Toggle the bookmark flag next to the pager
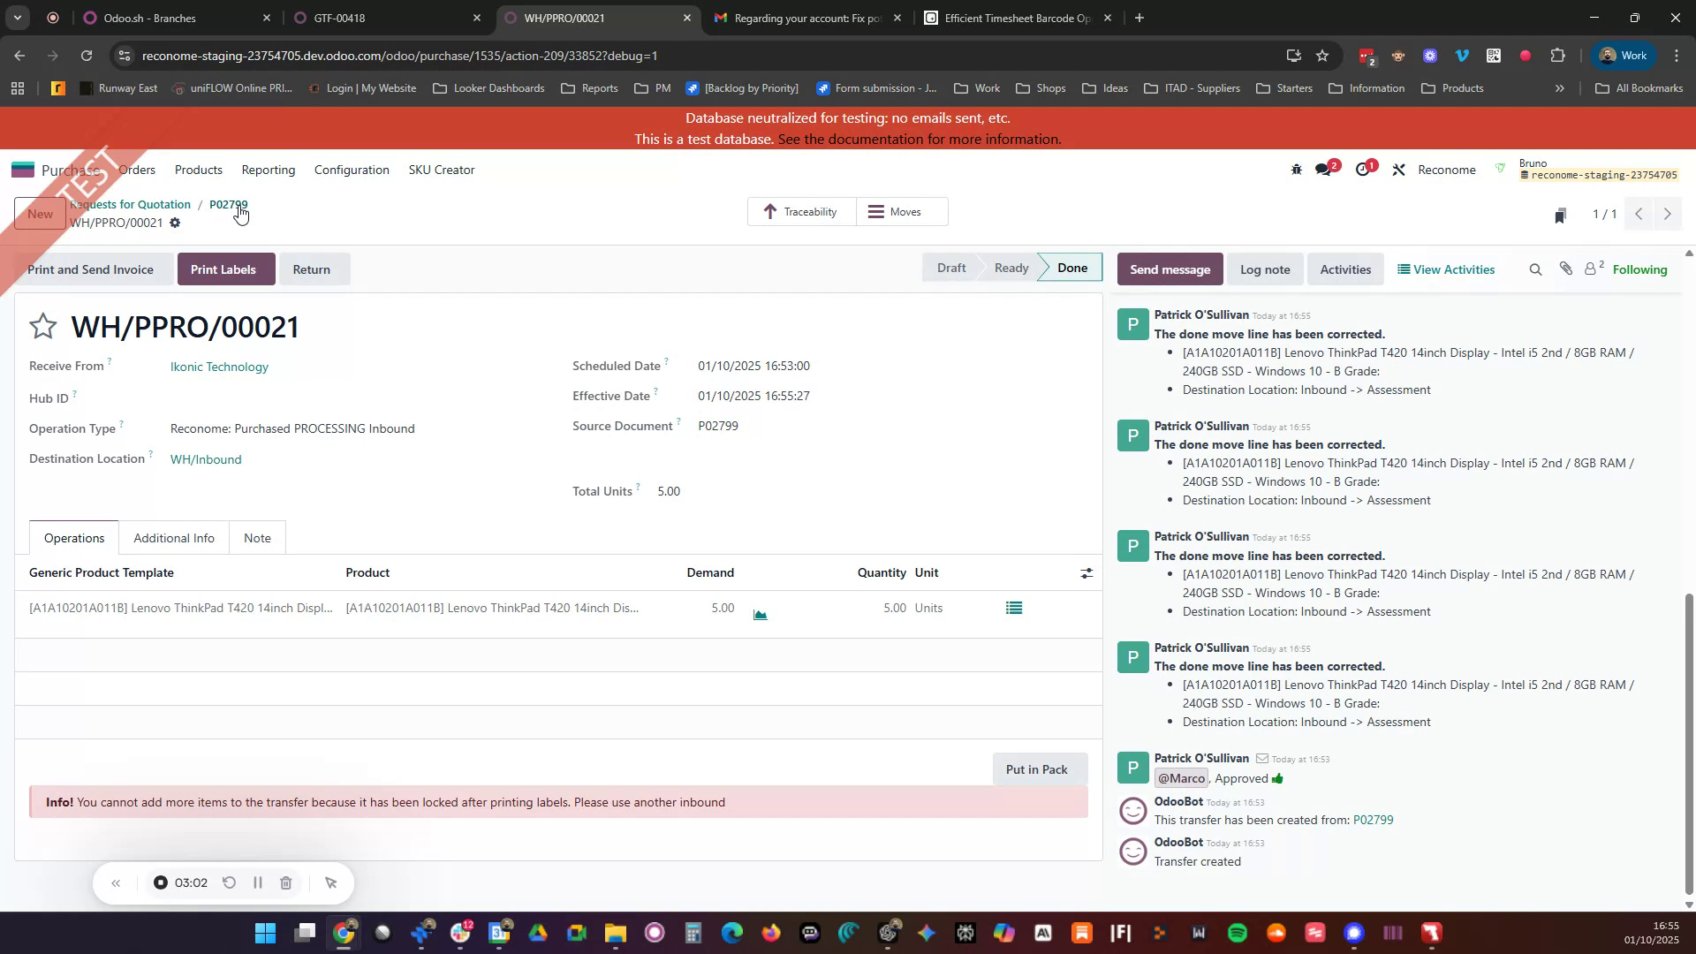Viewport: 1696px width, 954px height. (x=1560, y=214)
